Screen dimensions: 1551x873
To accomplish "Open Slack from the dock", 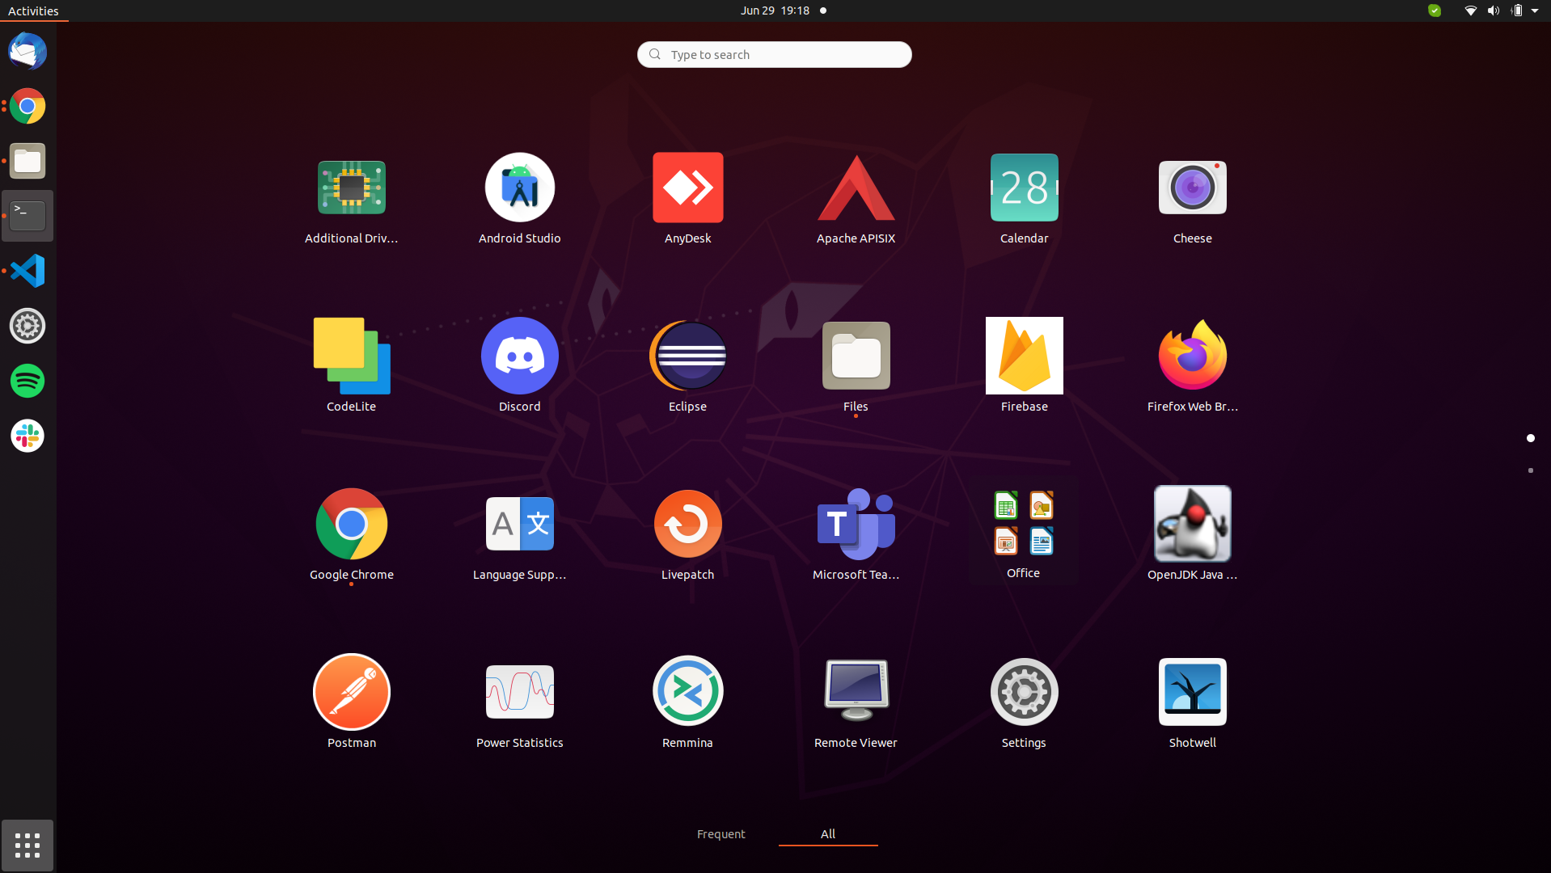I will (27, 436).
